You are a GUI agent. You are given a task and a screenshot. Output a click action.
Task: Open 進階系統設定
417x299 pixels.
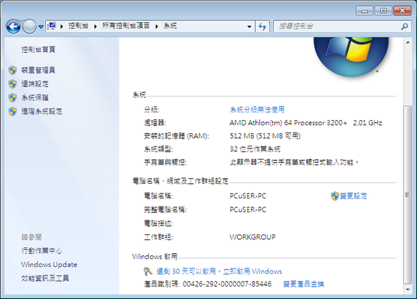42,112
